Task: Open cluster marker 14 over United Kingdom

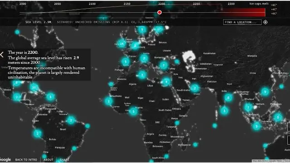Action: pyautogui.click(x=122, y=44)
